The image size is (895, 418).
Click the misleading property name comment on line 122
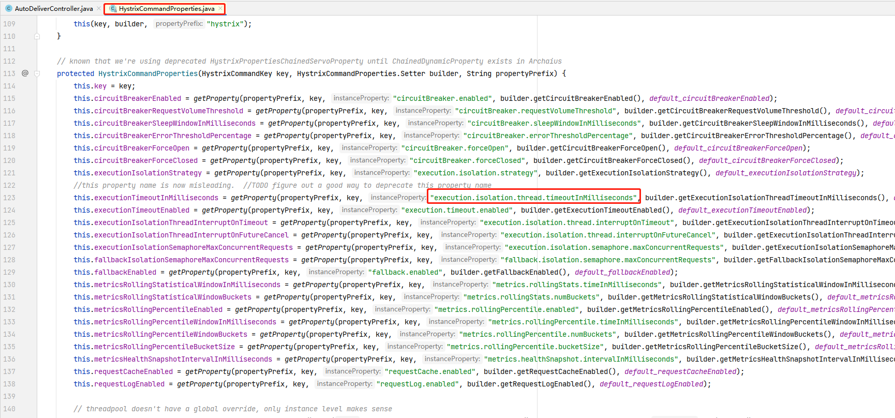282,185
